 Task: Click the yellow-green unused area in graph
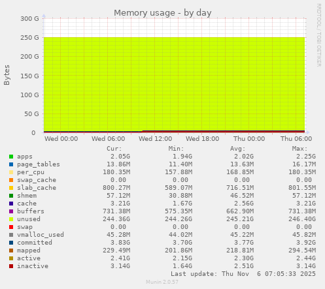[x=175, y=84]
